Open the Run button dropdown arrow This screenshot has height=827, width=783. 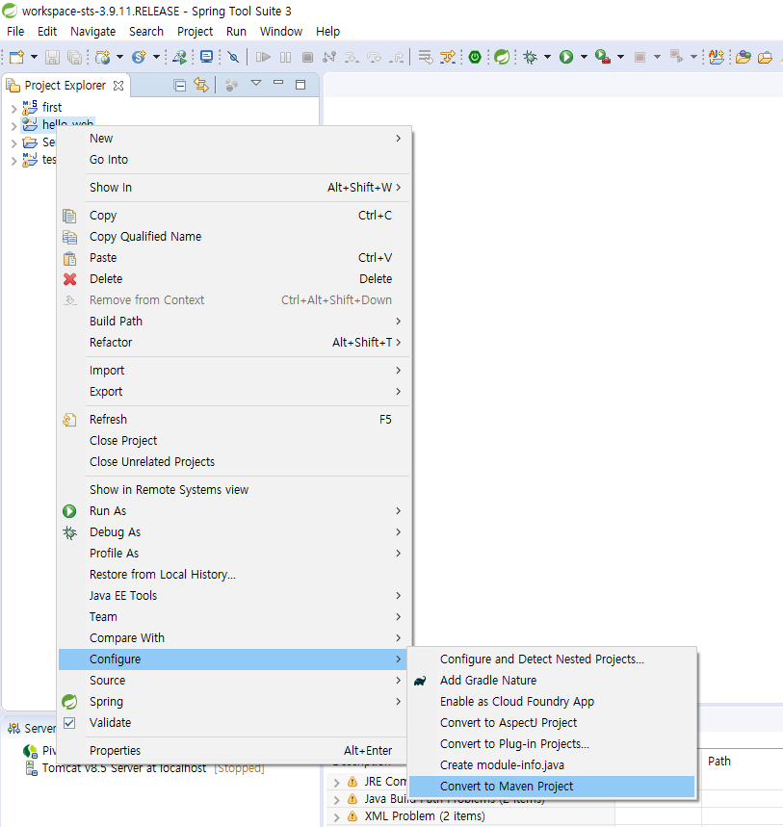pos(583,58)
